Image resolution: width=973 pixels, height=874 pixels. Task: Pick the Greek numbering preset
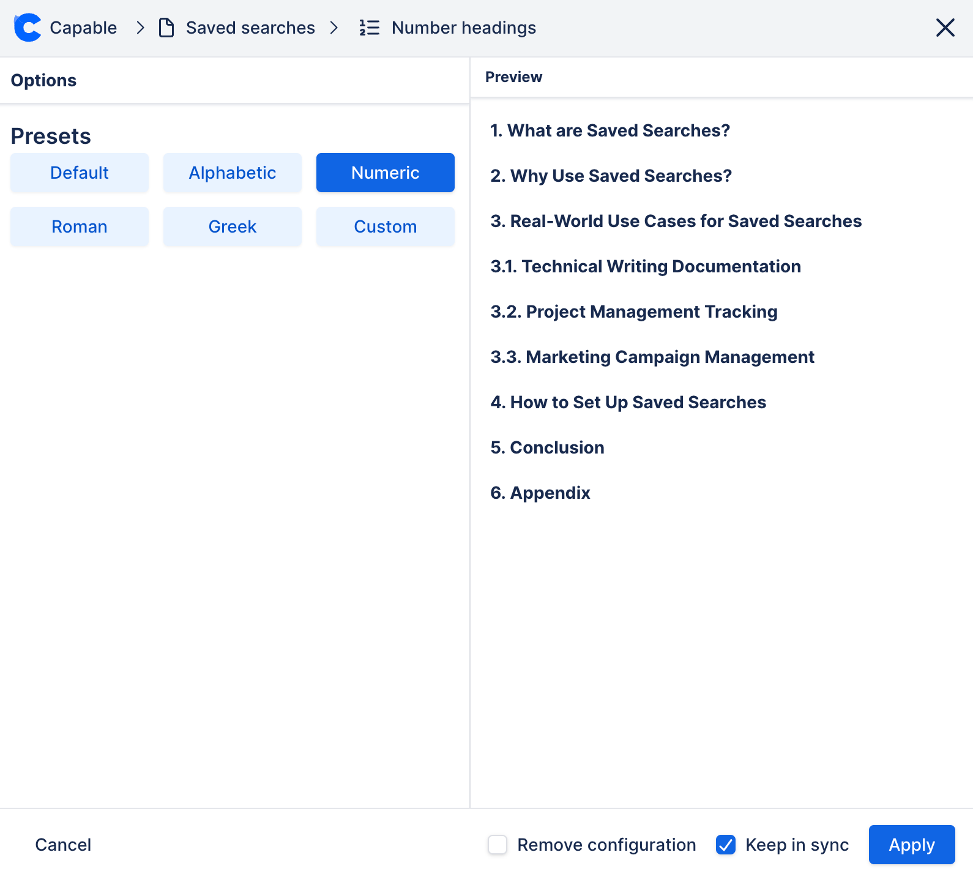point(233,226)
